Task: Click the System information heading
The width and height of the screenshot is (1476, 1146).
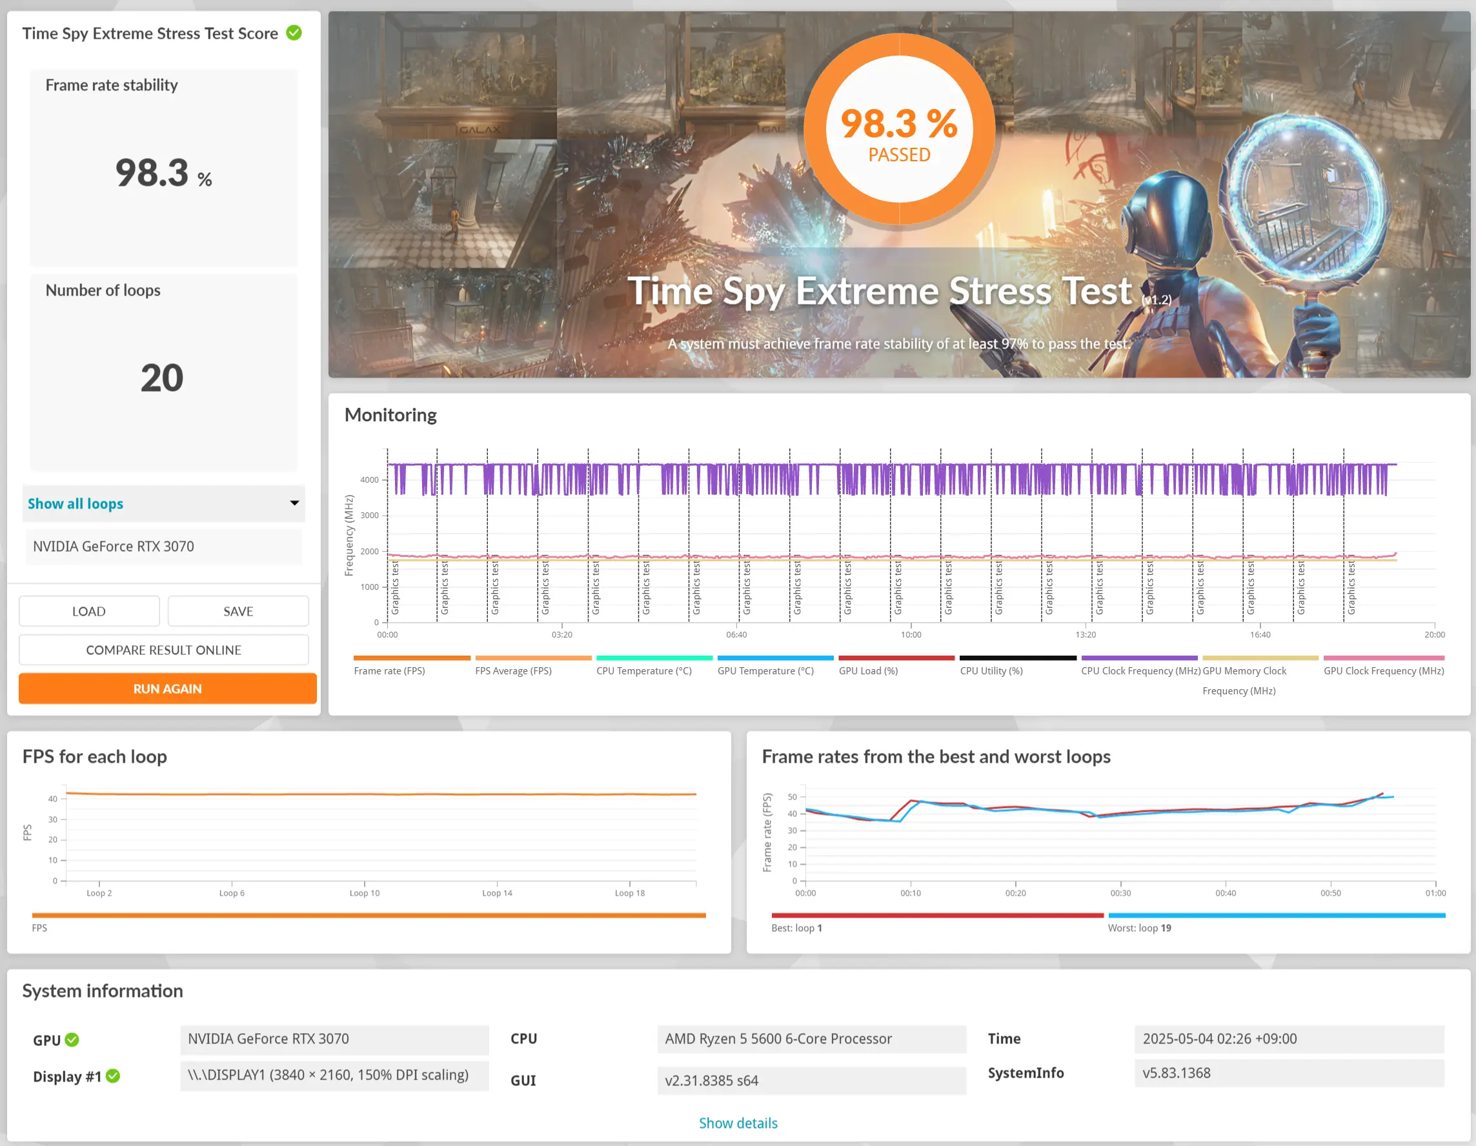Action: click(x=103, y=990)
